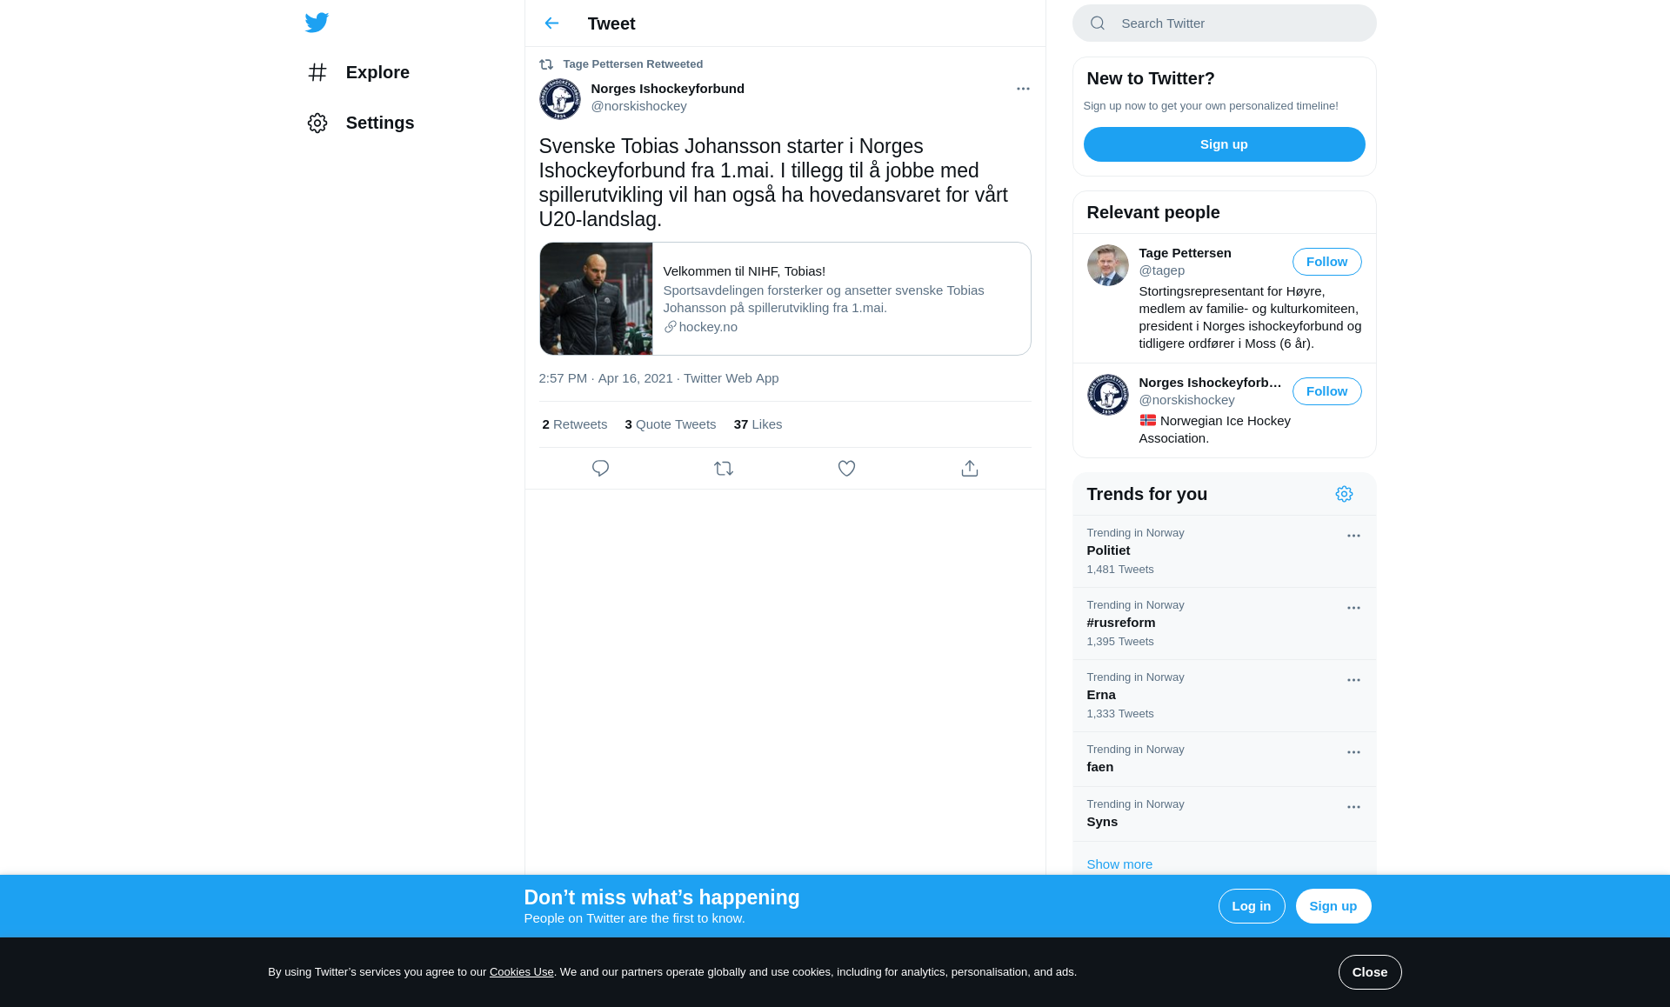Click the Twitter bird logo

click(317, 23)
